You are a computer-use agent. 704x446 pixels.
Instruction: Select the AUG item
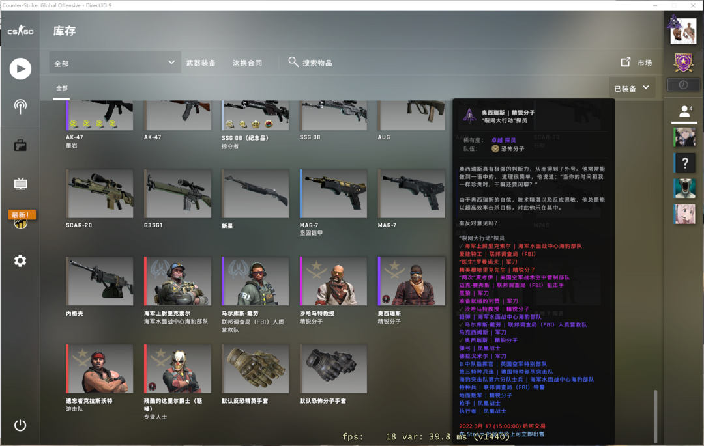[411, 116]
